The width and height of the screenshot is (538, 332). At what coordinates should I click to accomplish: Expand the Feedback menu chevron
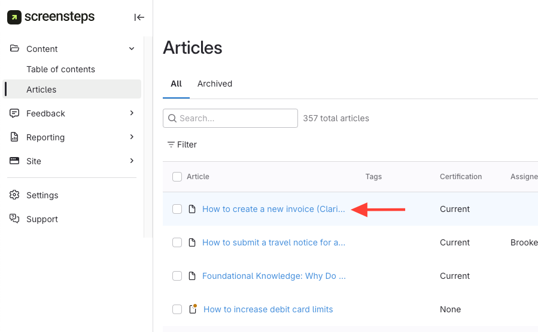[x=132, y=113]
